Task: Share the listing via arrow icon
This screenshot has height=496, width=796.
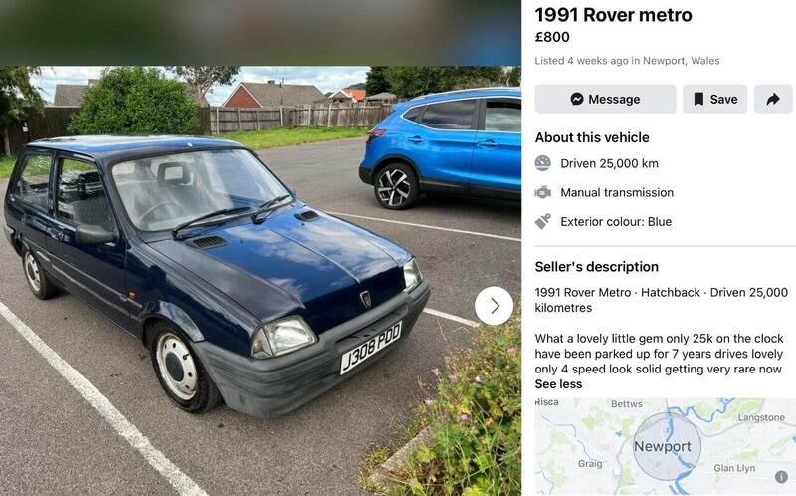Action: pyautogui.click(x=773, y=99)
